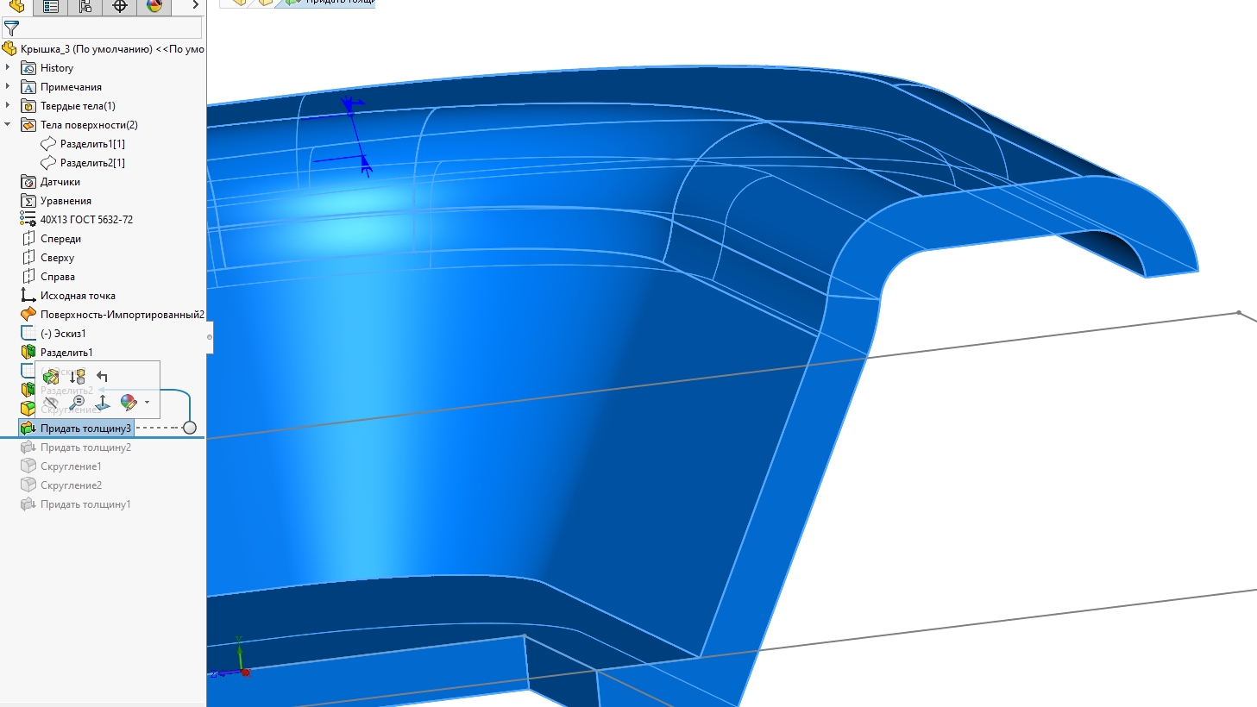Select the rolled-back Скругление2 feature
This screenshot has width=1257, height=707.
[61, 485]
